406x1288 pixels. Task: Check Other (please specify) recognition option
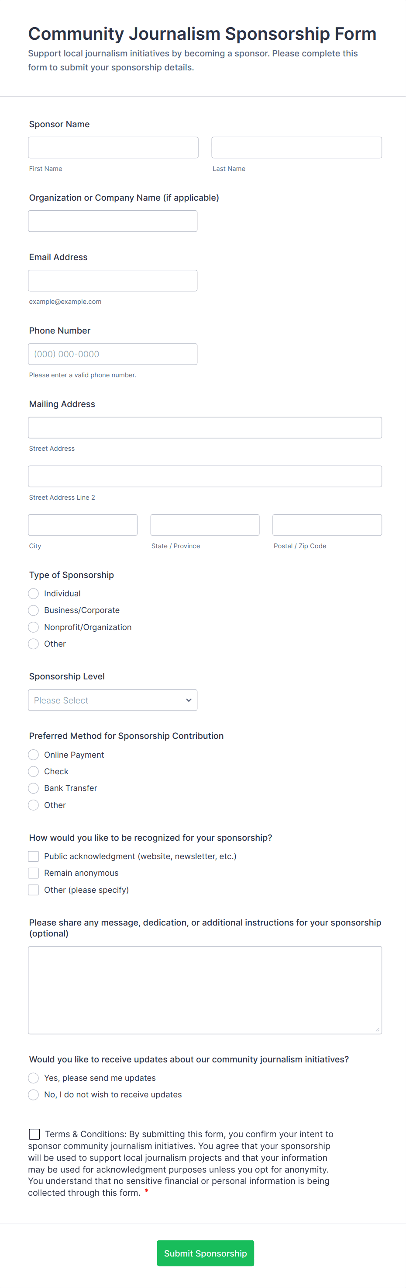coord(34,890)
